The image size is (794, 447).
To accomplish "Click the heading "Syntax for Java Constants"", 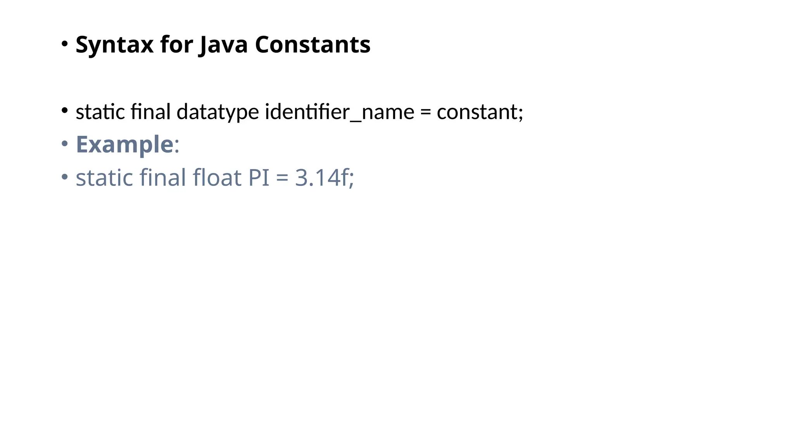I will pos(223,44).
